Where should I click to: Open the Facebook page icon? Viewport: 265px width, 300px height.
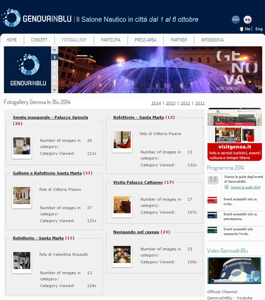pyautogui.click(x=235, y=19)
